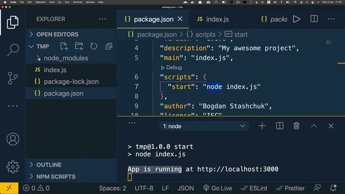Open notifications bell in status bar
345x194 pixels.
coord(333,188)
